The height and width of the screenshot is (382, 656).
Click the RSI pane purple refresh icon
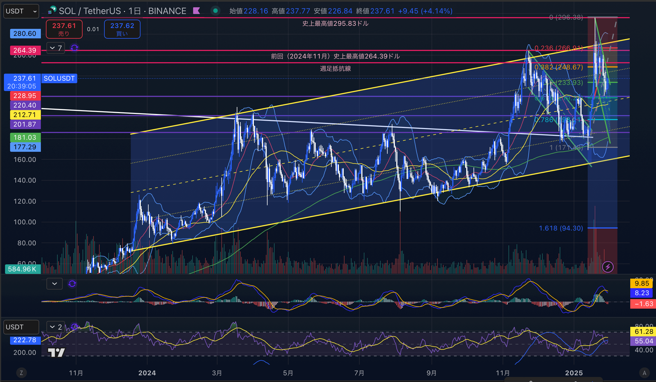(74, 327)
